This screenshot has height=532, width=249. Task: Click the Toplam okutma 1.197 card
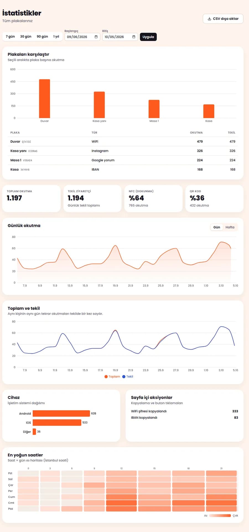(31, 199)
